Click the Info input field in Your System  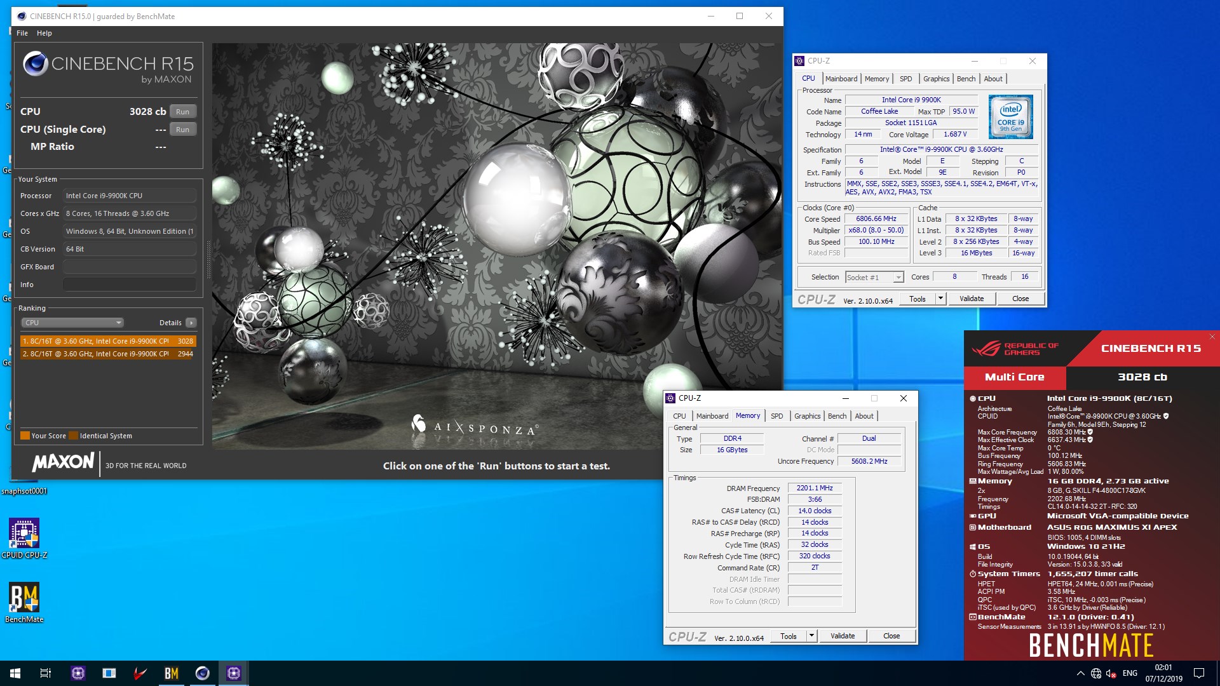point(129,285)
